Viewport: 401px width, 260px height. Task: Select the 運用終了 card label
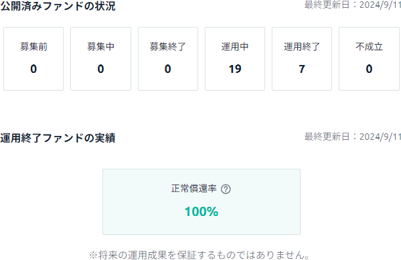click(302, 47)
